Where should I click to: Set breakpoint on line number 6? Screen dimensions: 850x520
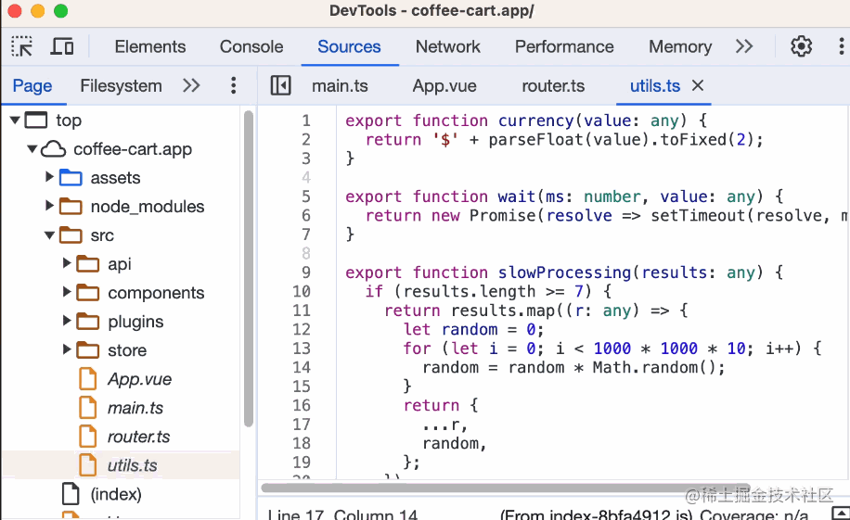(x=305, y=215)
